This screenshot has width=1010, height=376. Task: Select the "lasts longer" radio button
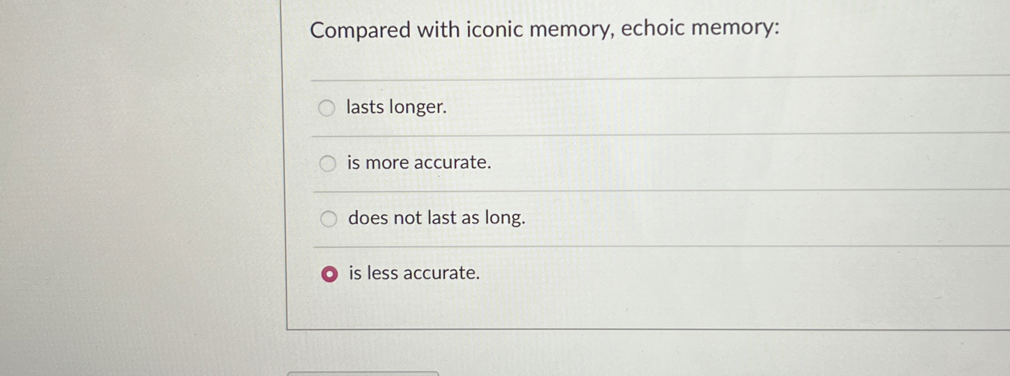(x=328, y=107)
